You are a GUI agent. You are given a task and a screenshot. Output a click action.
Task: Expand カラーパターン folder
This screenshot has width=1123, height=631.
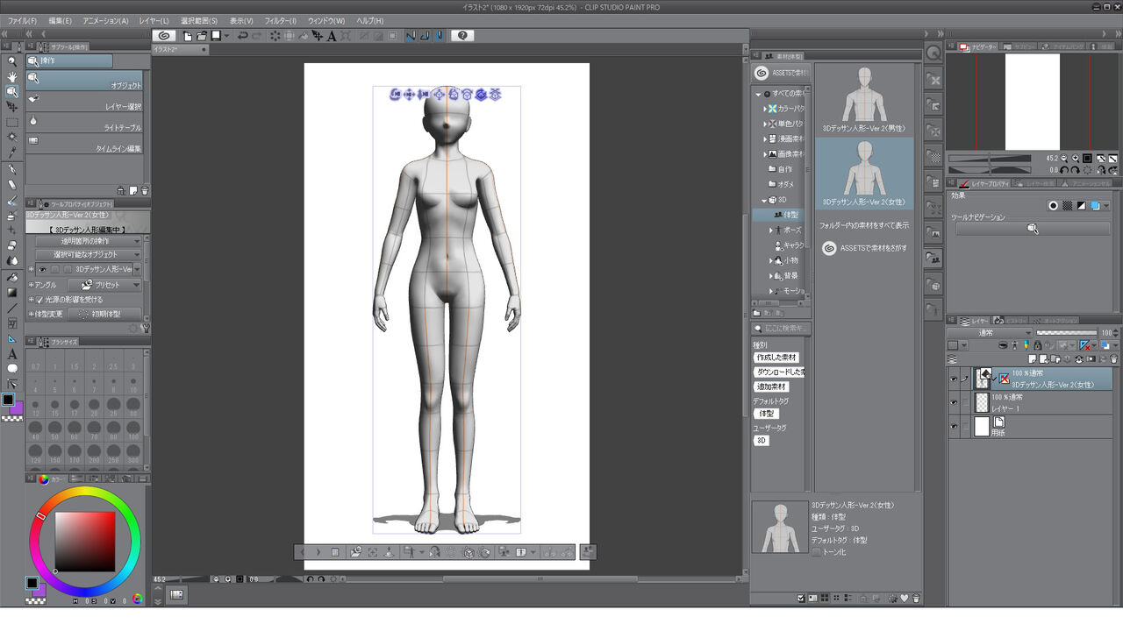coord(764,109)
